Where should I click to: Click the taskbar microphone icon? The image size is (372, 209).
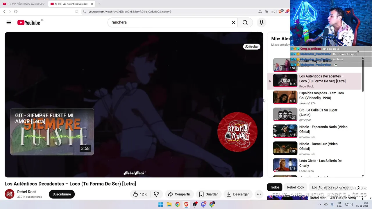point(332,204)
